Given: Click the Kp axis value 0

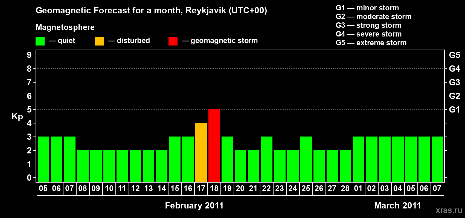Looking at the screenshot, I should click(29, 178).
